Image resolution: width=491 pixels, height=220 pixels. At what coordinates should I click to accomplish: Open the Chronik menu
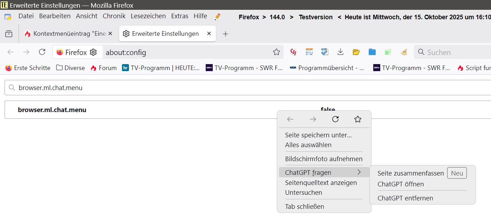(x=114, y=16)
